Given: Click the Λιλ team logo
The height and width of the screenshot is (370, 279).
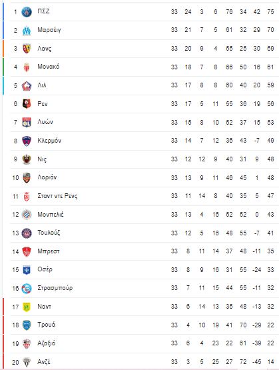Looking at the screenshot, I should point(27,85).
